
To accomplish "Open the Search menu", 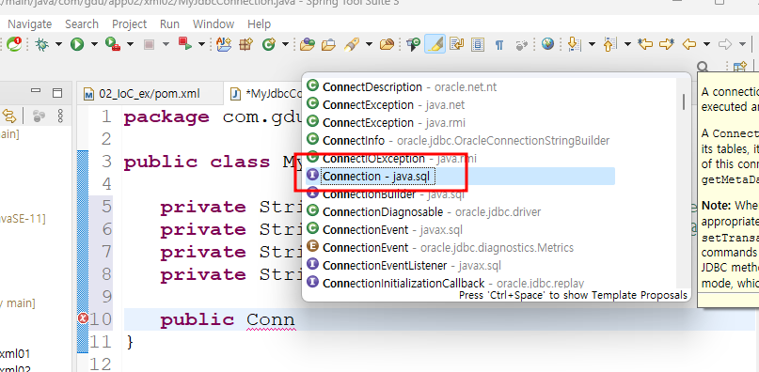I will point(82,24).
